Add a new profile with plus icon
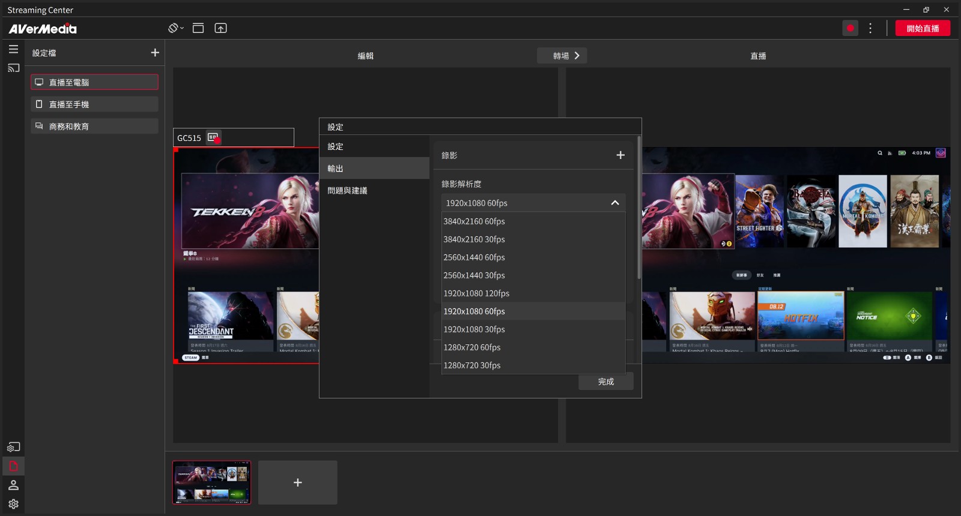The width and height of the screenshot is (961, 516). (155, 53)
